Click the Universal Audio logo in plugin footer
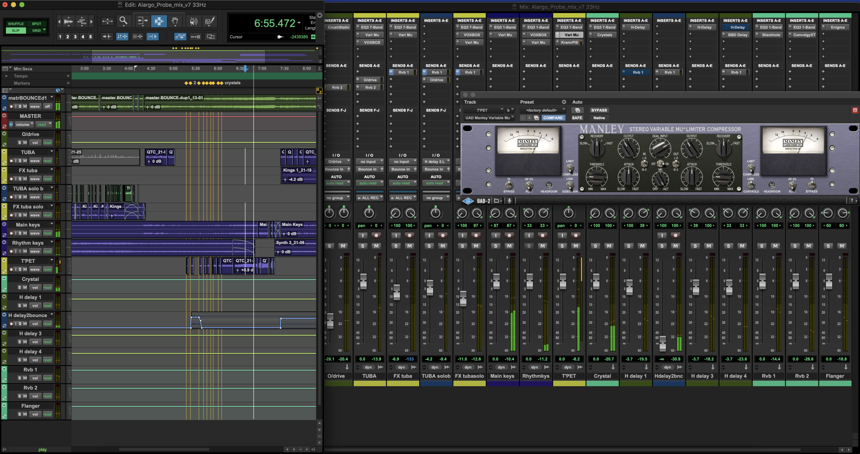Viewport: 860px width, 454px height. (x=468, y=201)
